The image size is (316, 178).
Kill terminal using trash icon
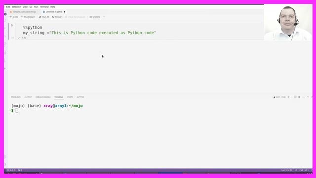(299, 97)
